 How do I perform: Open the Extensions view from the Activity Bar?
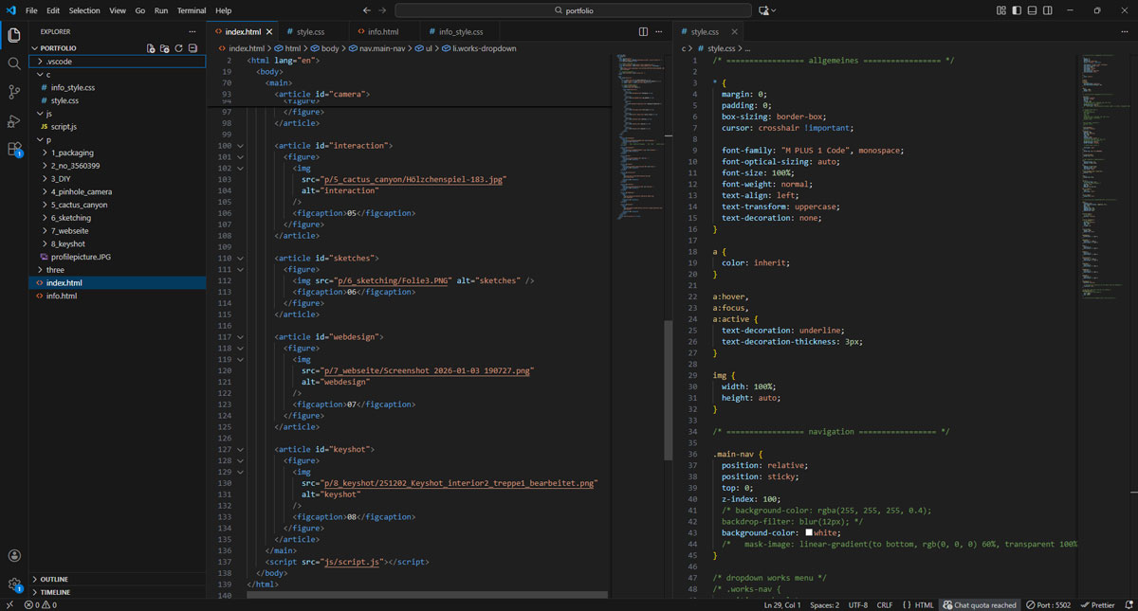[13, 150]
